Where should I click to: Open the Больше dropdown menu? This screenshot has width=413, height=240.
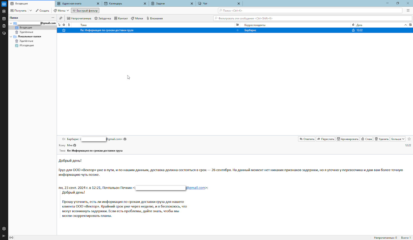pos(398,139)
